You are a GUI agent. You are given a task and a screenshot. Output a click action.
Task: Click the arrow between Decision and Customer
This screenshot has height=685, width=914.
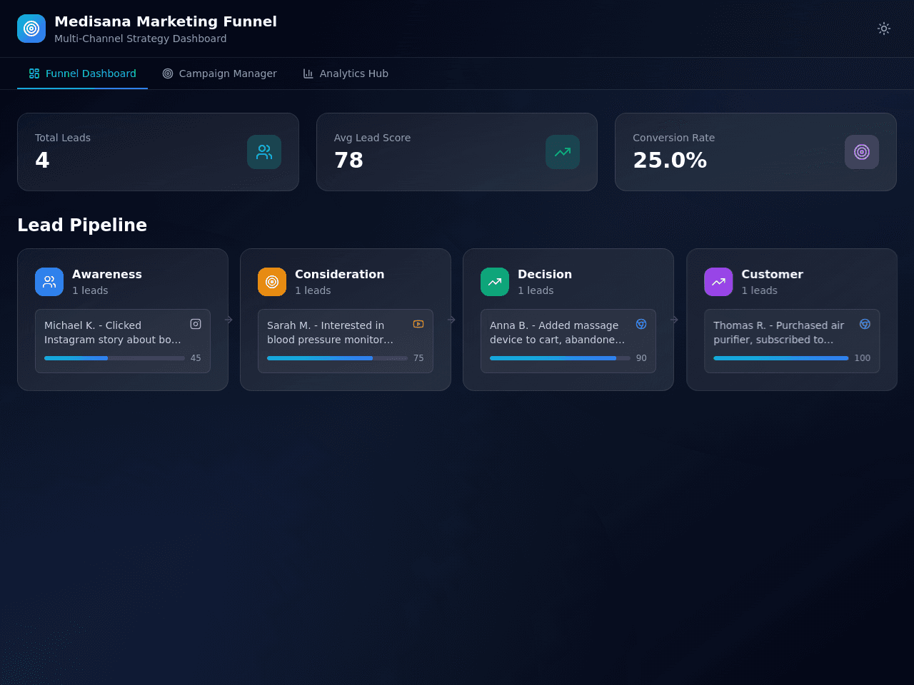point(674,320)
